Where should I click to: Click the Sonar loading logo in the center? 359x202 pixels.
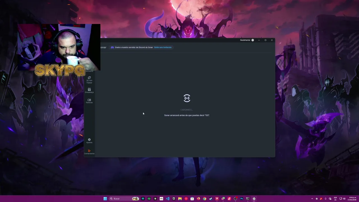coord(187,98)
